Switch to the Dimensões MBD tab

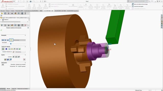coord(19,11)
